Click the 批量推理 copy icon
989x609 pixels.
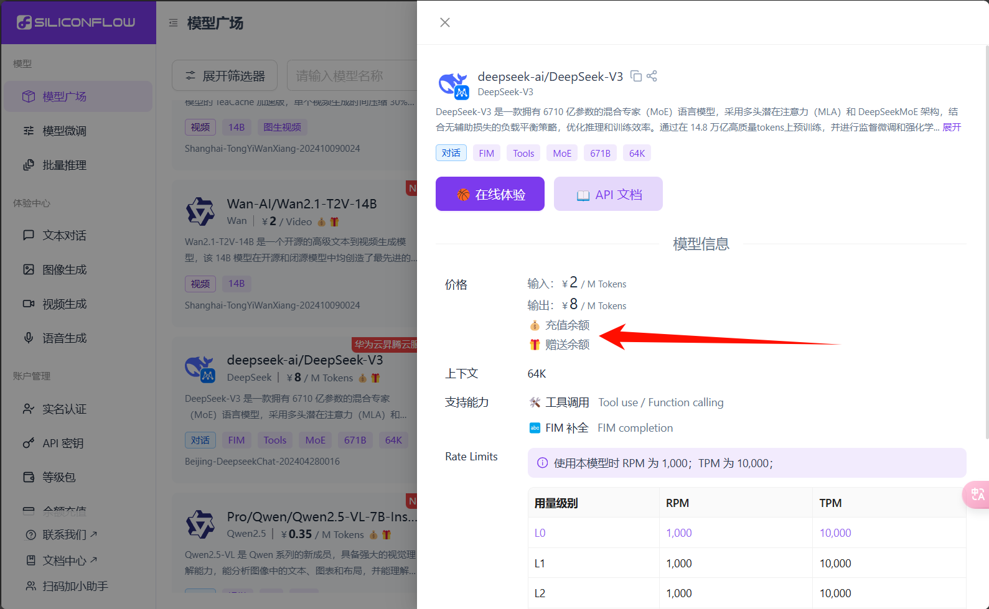coord(29,165)
